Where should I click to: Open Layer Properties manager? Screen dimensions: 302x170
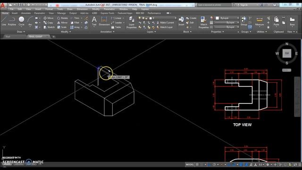pos(132,22)
